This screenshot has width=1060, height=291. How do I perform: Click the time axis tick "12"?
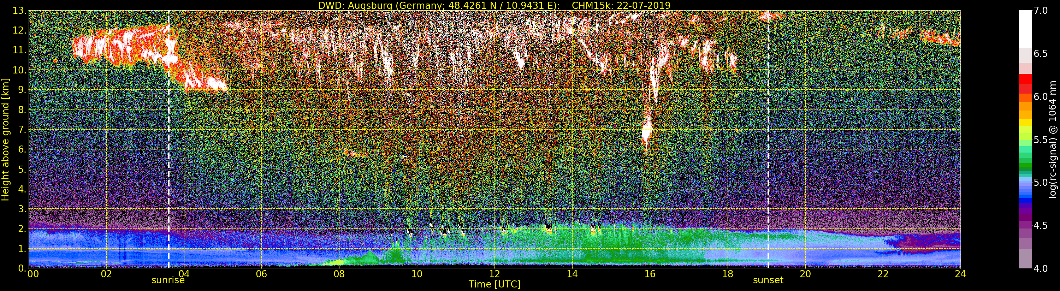(x=495, y=274)
